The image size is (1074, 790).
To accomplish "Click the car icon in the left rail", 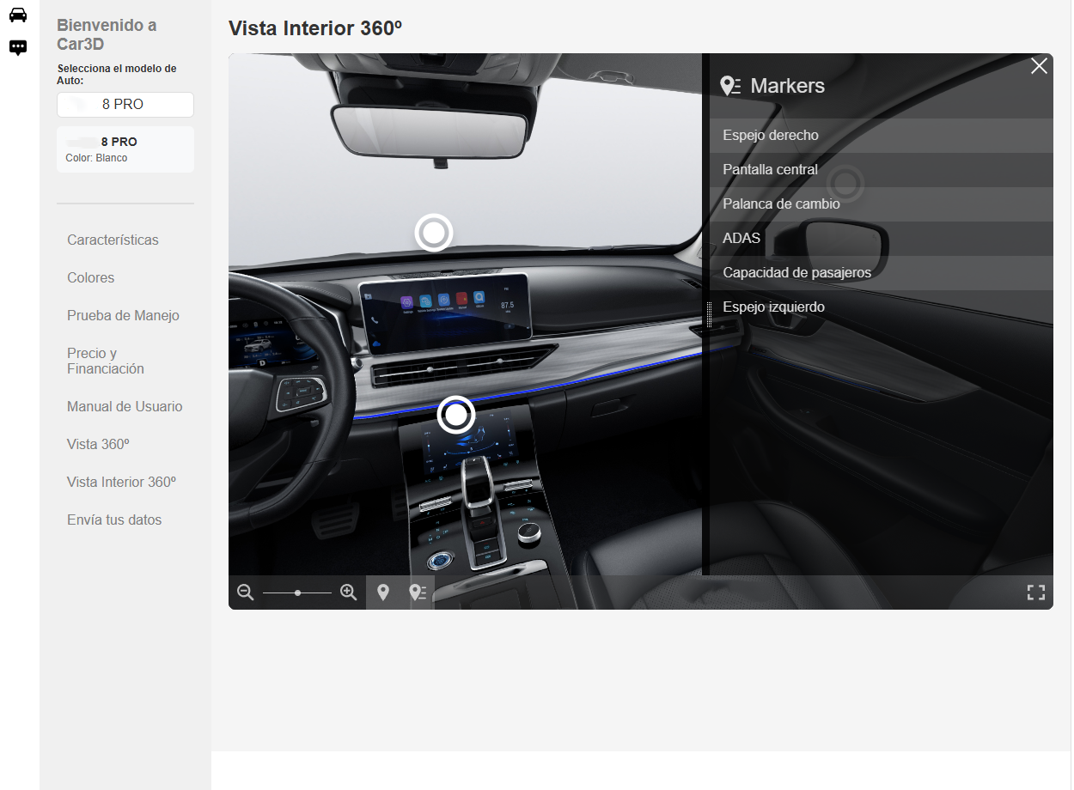I will (18, 15).
